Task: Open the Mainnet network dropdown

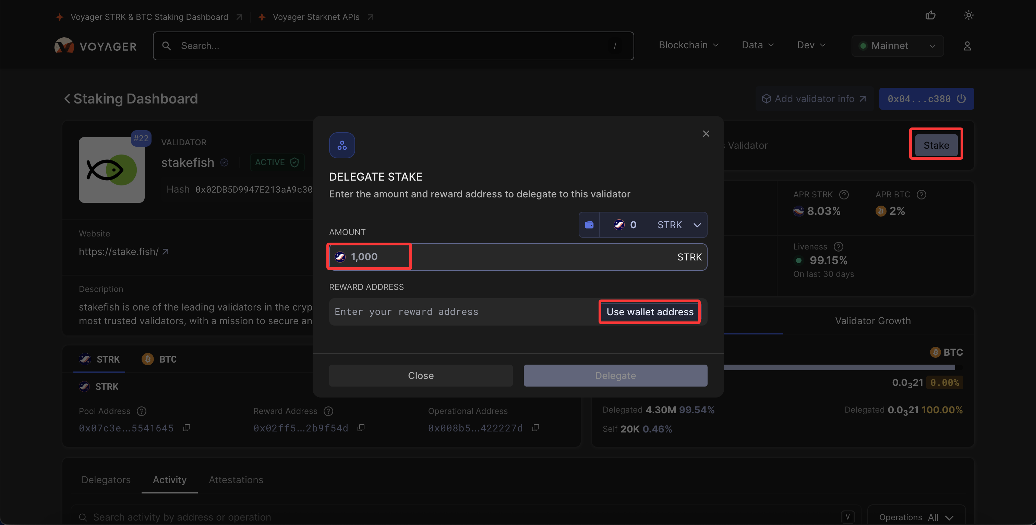Action: click(x=898, y=46)
